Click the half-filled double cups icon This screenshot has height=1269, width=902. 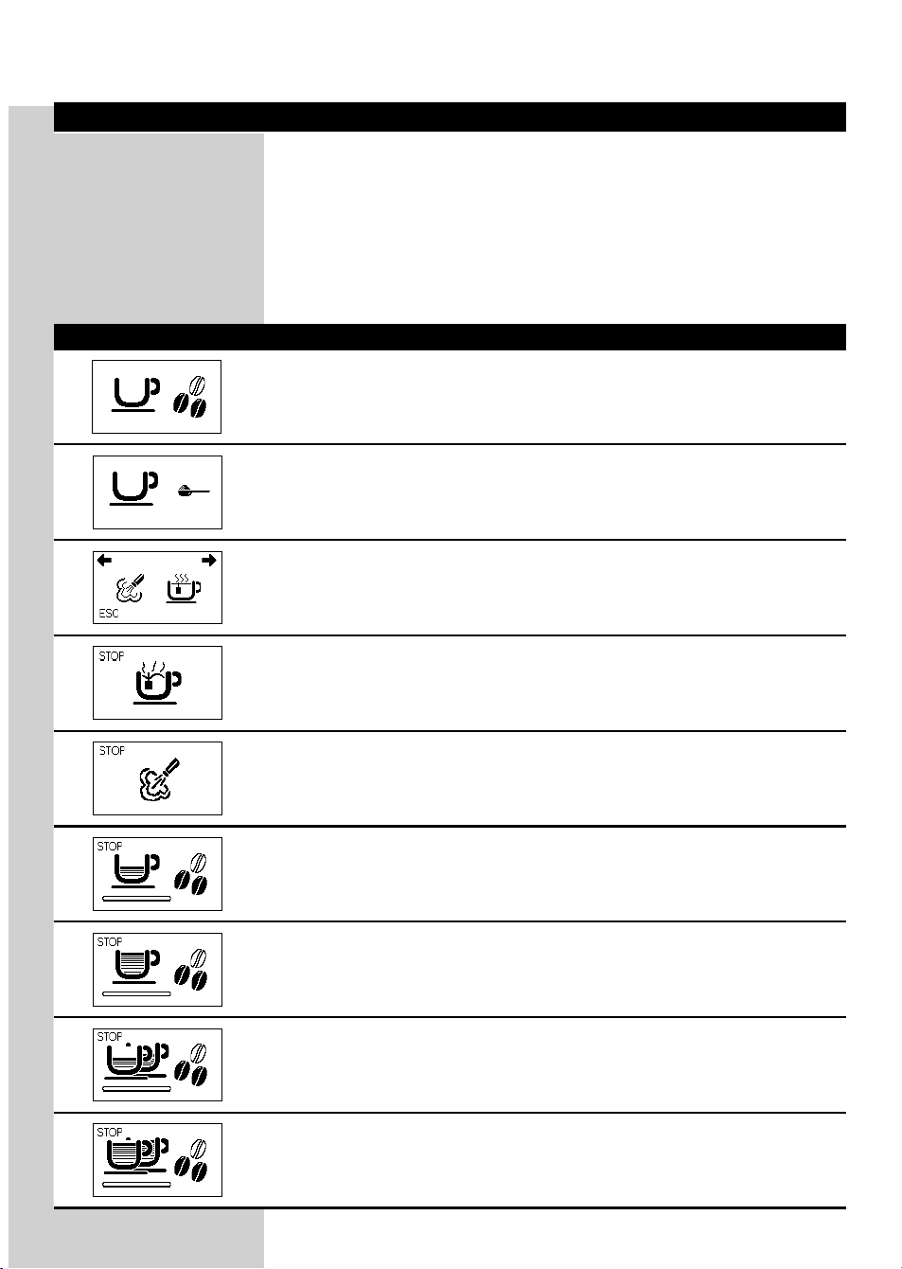[x=136, y=1060]
